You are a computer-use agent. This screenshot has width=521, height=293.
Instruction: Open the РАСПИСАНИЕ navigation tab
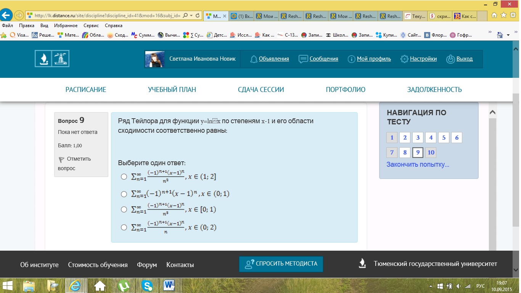[86, 90]
